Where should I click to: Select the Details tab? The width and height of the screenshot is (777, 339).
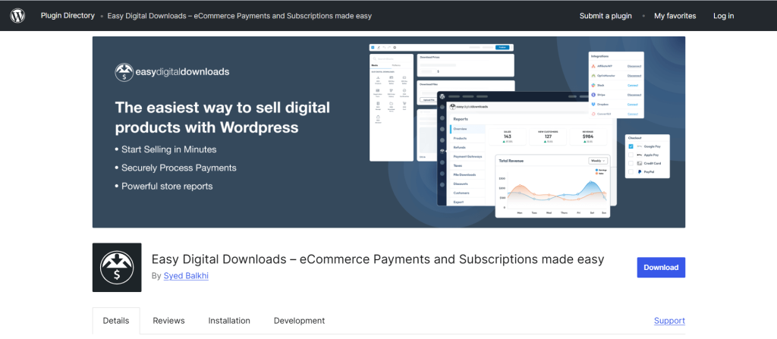[116, 321]
